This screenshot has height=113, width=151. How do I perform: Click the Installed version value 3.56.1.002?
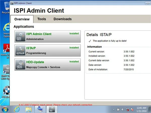click(129, 56)
